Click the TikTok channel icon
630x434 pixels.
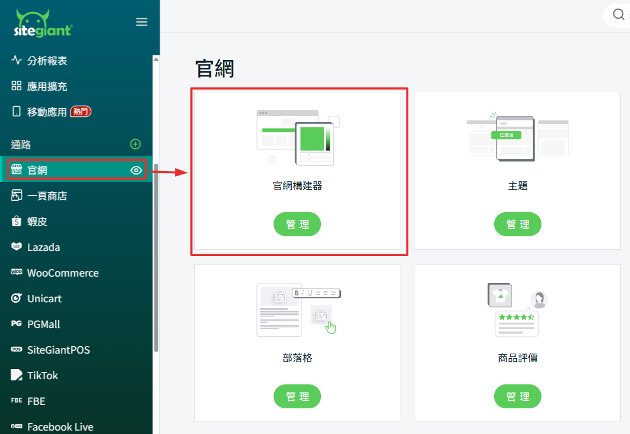click(17, 375)
